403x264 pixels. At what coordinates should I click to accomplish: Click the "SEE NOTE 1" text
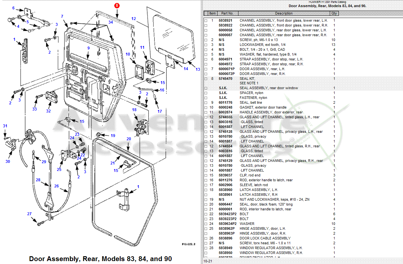coord(249,83)
